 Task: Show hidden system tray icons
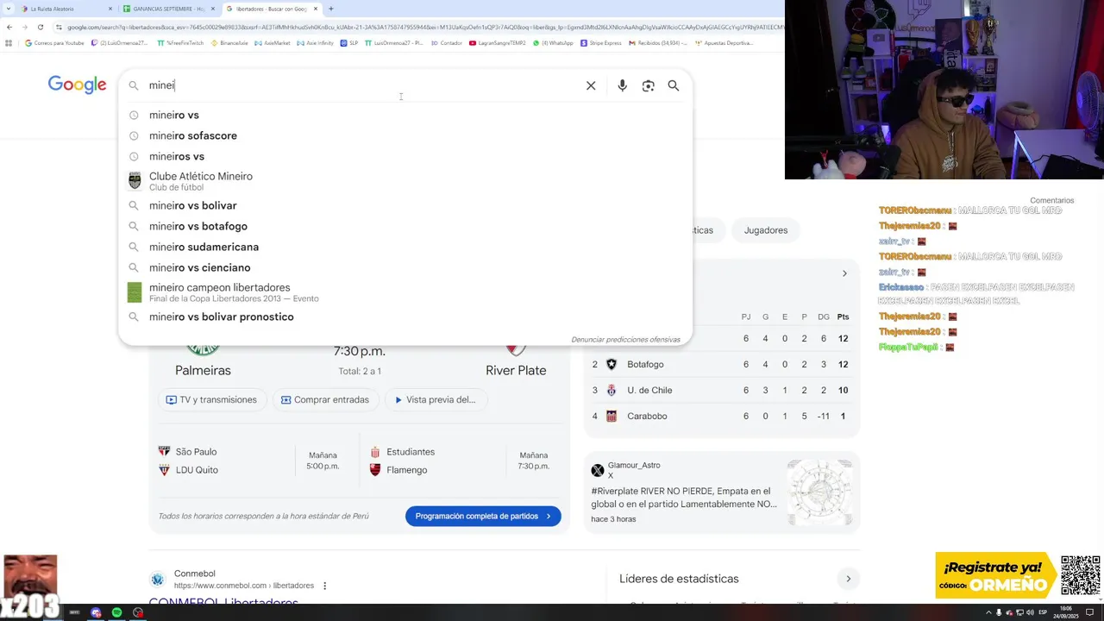tap(988, 612)
